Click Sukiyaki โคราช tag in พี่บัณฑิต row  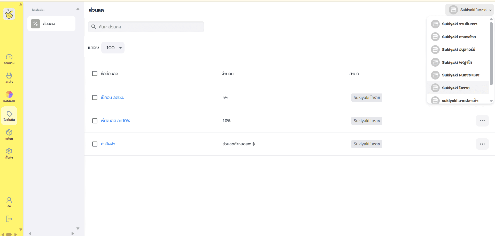point(367,121)
